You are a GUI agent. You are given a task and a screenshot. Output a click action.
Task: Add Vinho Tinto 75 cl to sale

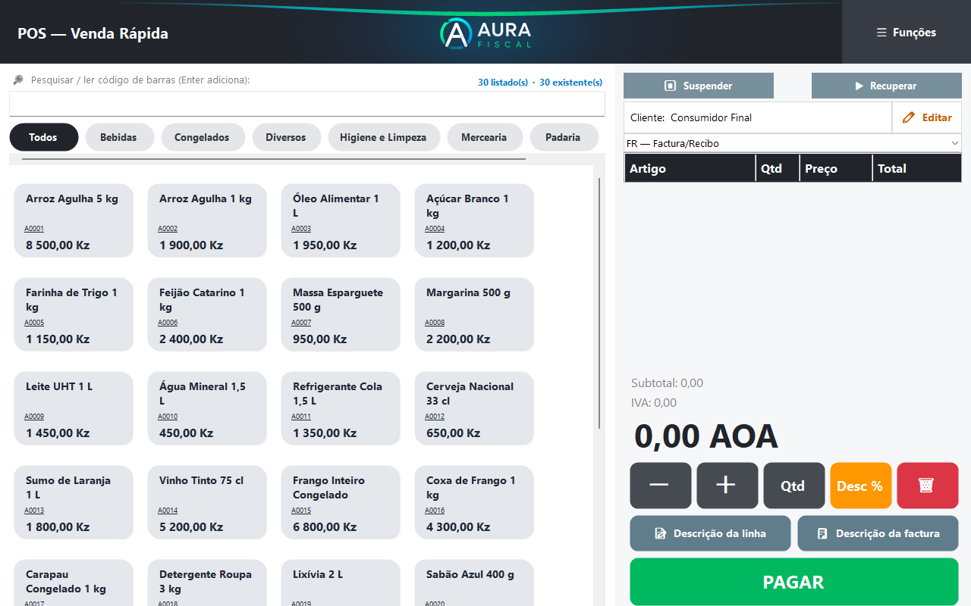207,502
